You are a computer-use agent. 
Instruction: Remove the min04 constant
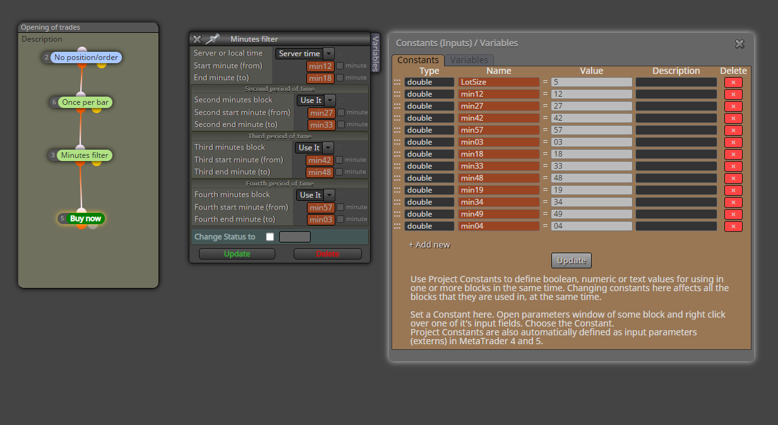coord(733,226)
